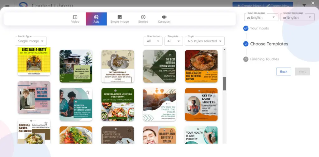
Task: Pick the No Tarnish Gold Jewellery template
Action: pyautogui.click(x=117, y=66)
